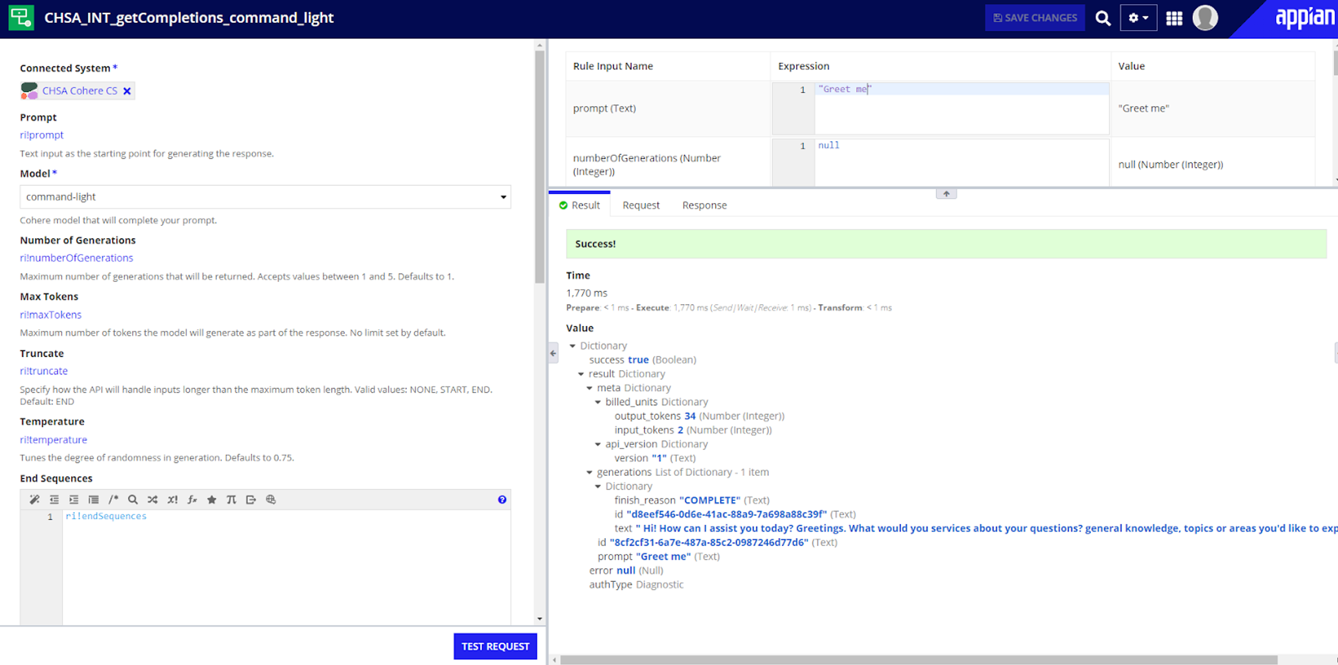This screenshot has height=665, width=1338.
Task: Select the input_tokens 2 row
Action: pyautogui.click(x=693, y=430)
